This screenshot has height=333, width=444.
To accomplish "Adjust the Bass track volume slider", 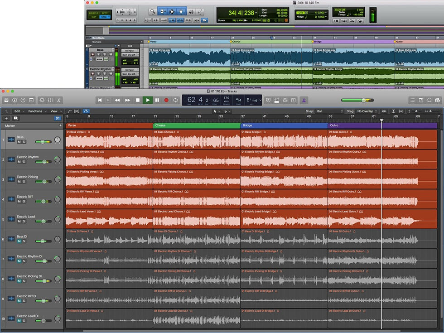I will pyautogui.click(x=43, y=142).
